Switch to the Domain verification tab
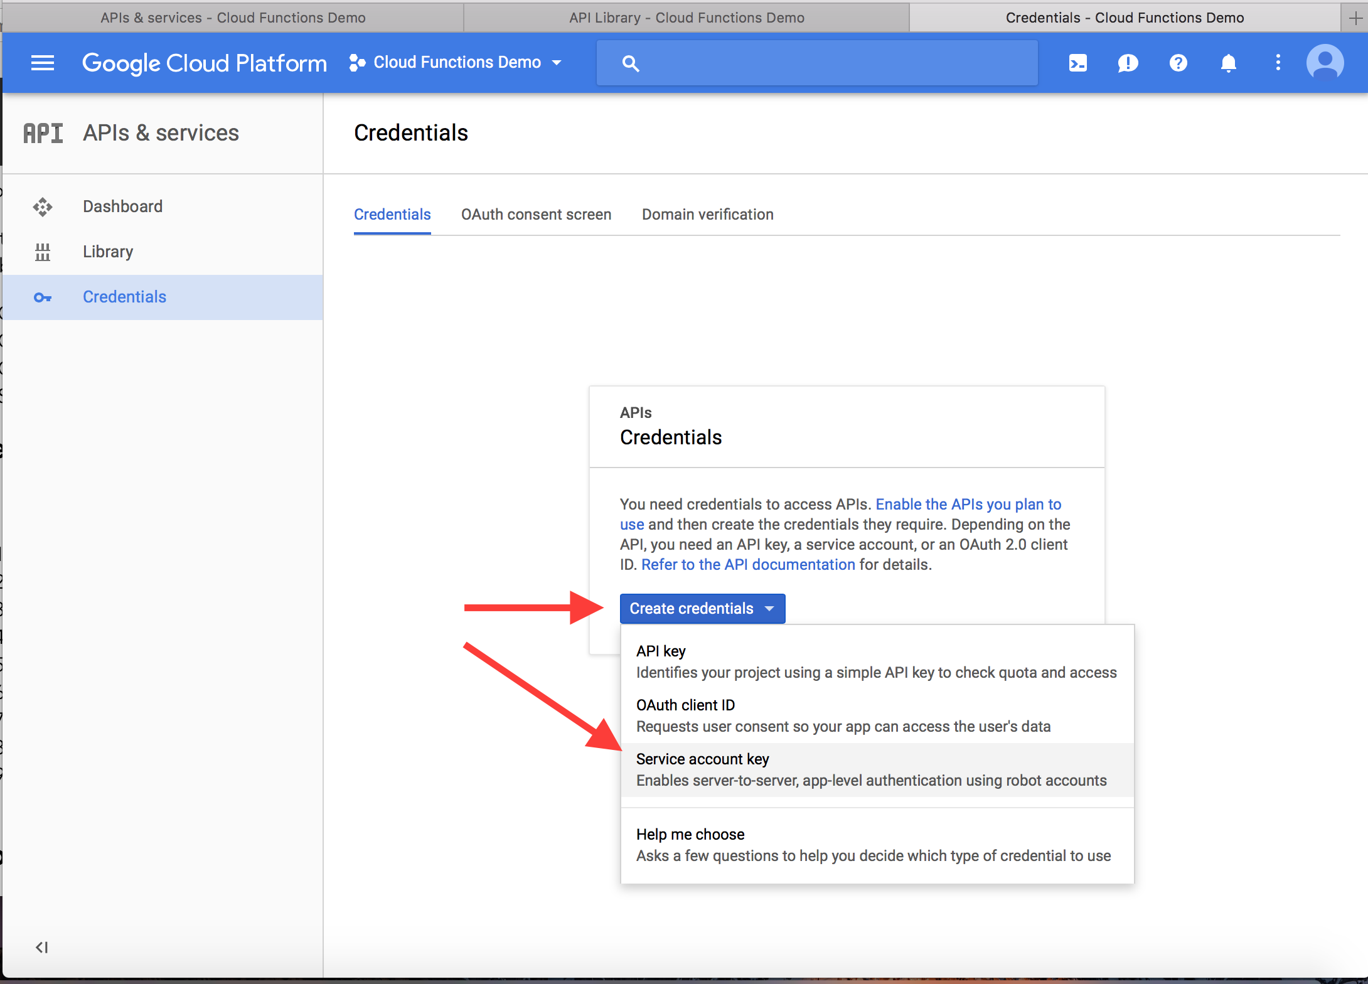This screenshot has height=984, width=1368. coord(707,214)
